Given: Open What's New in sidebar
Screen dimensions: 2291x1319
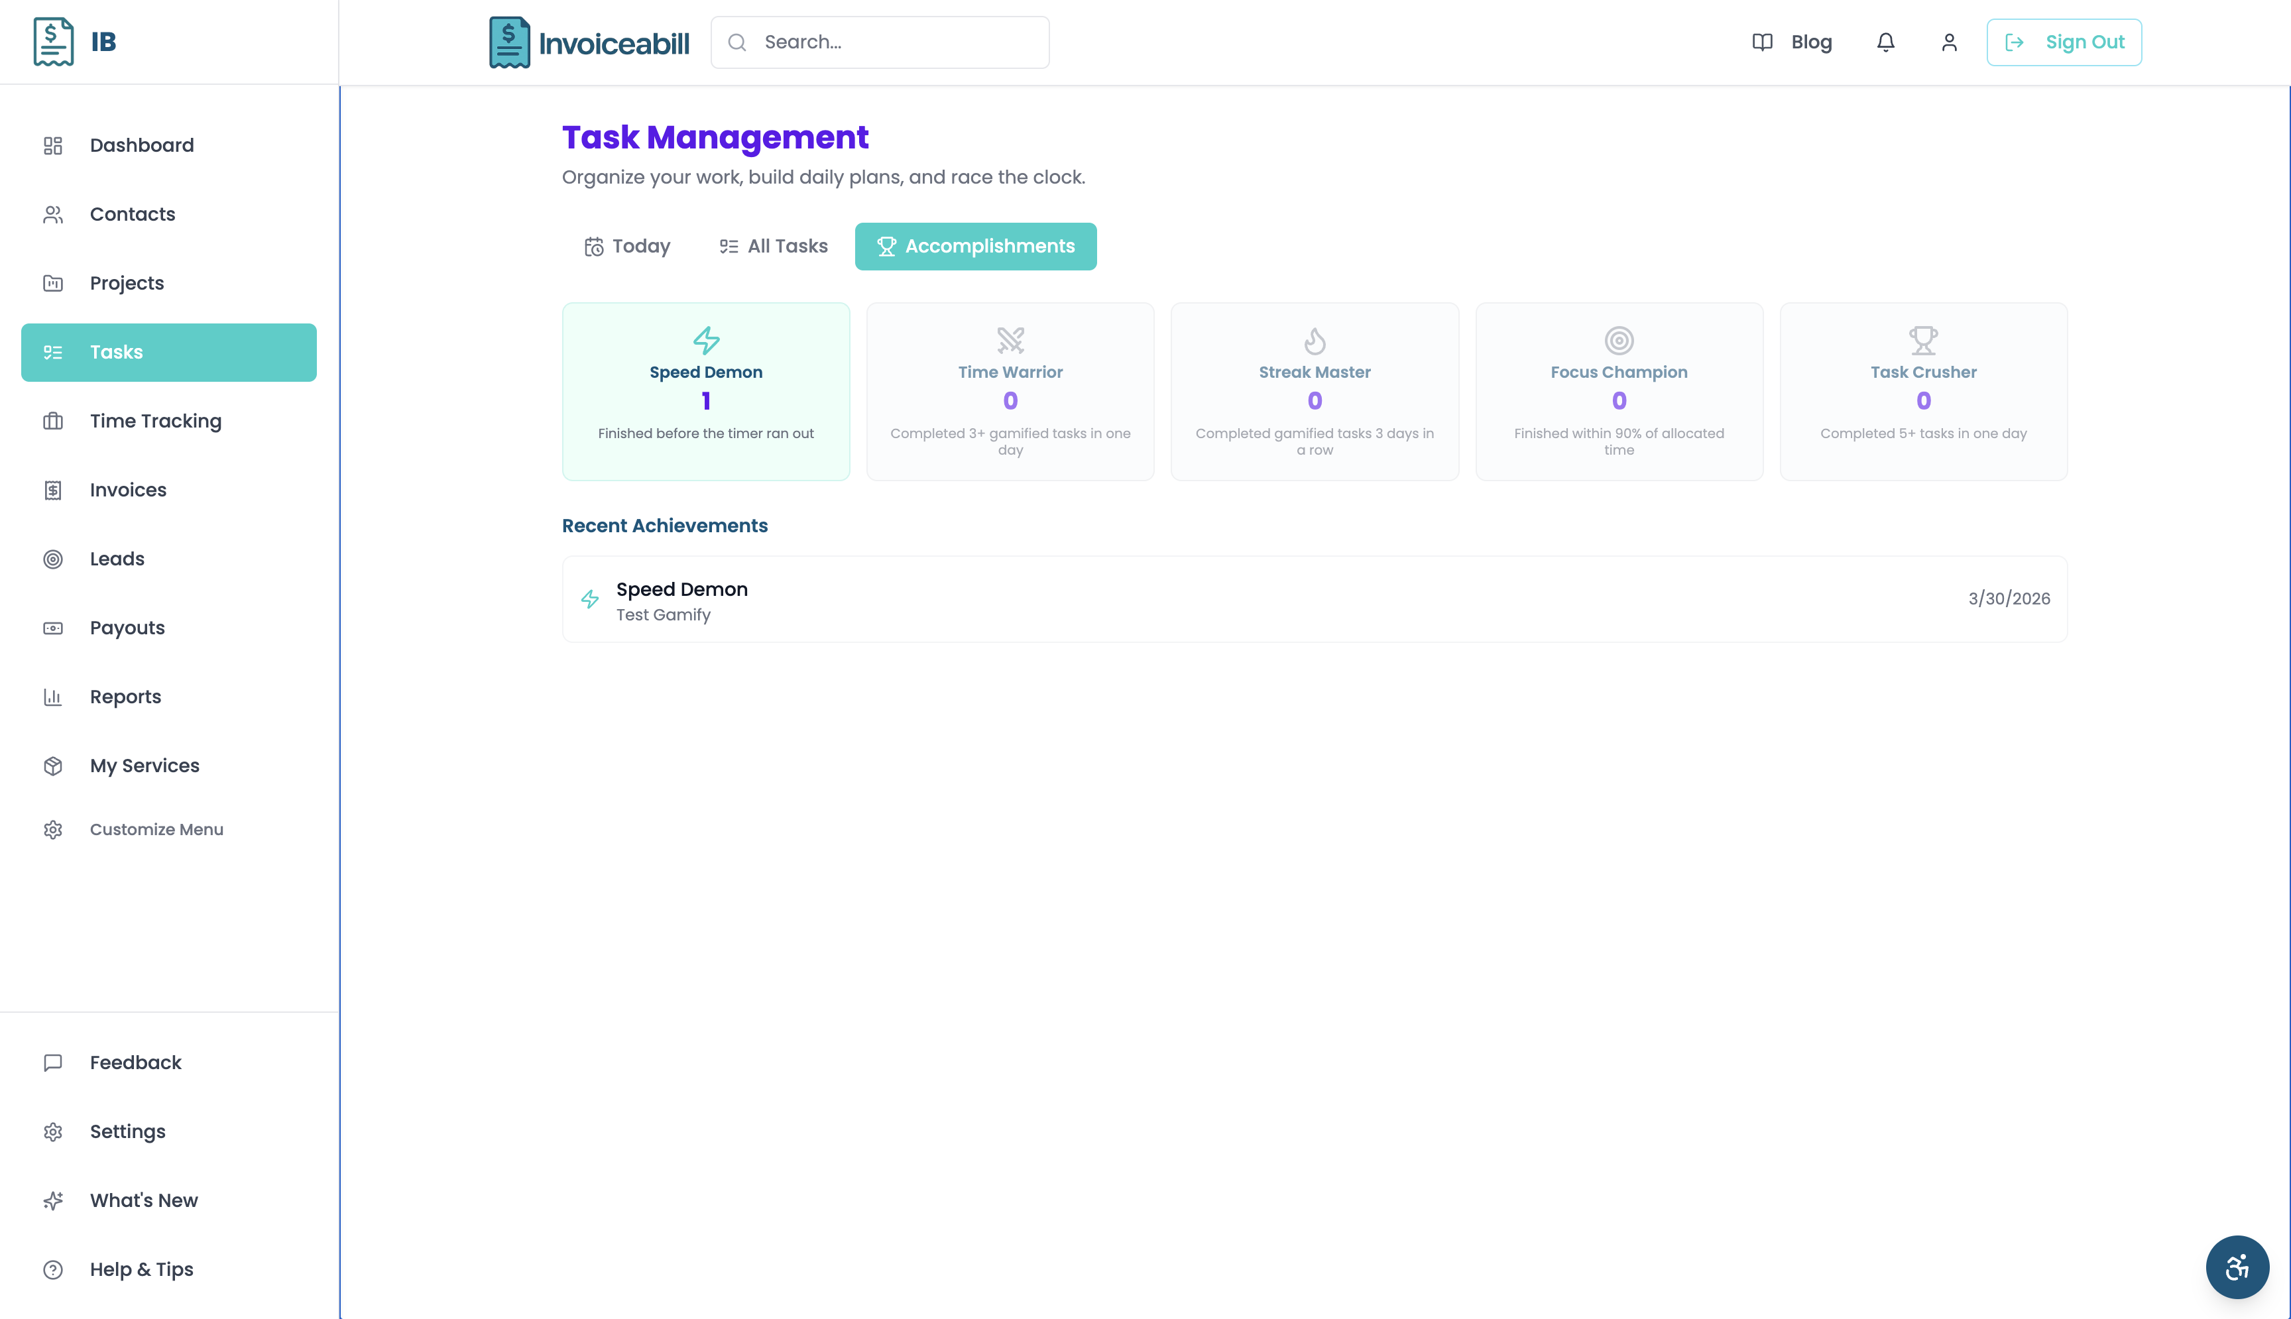Looking at the screenshot, I should [x=143, y=1200].
